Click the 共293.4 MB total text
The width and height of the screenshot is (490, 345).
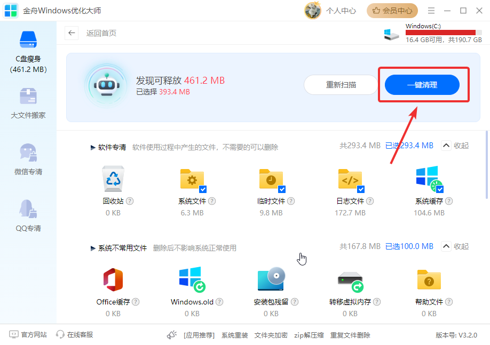pos(360,146)
